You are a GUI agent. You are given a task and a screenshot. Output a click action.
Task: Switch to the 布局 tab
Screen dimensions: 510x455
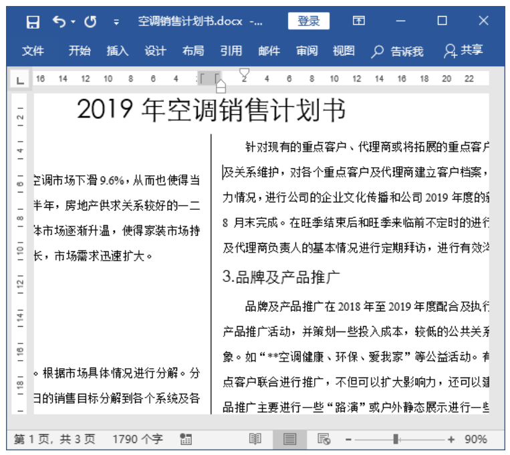pyautogui.click(x=193, y=51)
